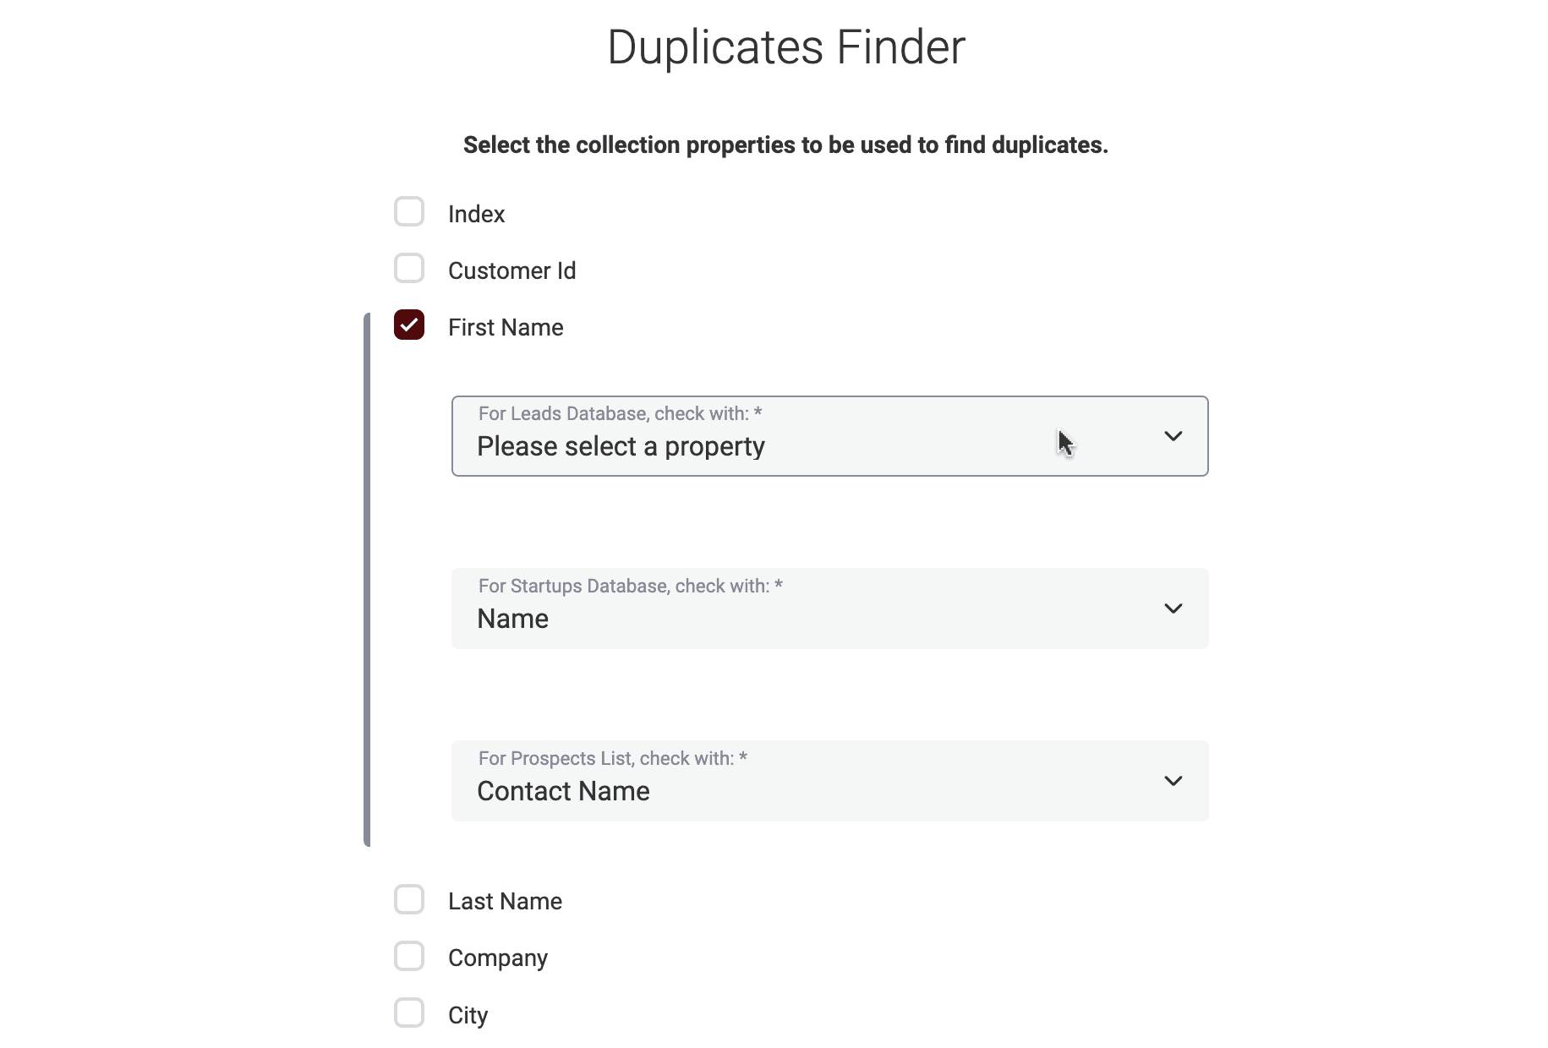The width and height of the screenshot is (1548, 1048).
Task: Select the Name value in Startups selector
Action: [x=512, y=619]
